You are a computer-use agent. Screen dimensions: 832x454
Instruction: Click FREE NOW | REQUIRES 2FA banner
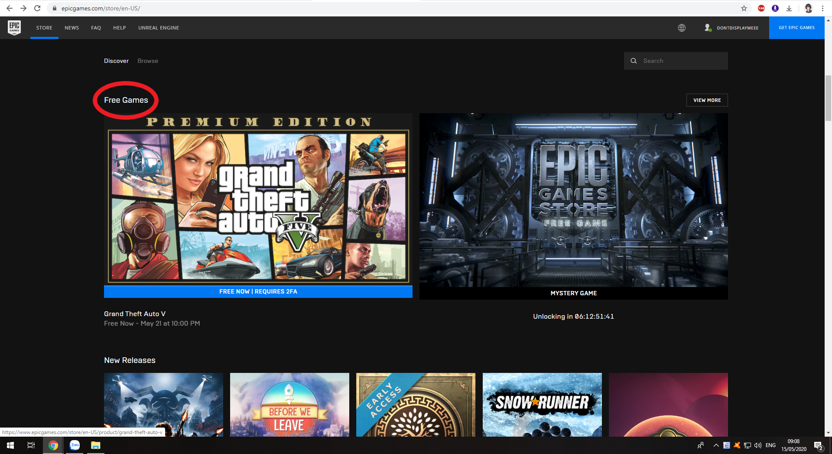pyautogui.click(x=258, y=291)
